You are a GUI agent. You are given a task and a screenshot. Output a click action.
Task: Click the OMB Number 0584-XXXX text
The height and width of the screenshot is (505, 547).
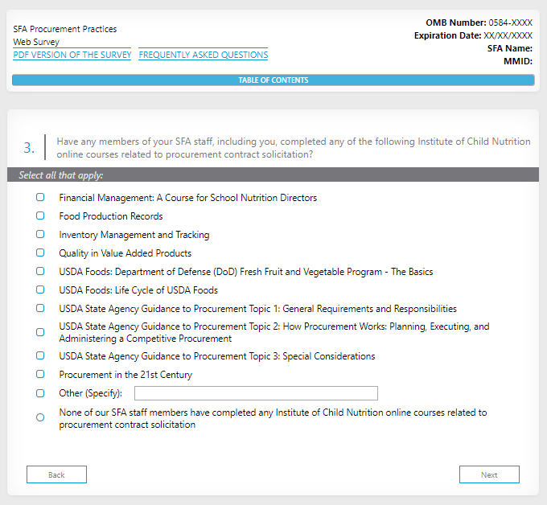(x=479, y=23)
